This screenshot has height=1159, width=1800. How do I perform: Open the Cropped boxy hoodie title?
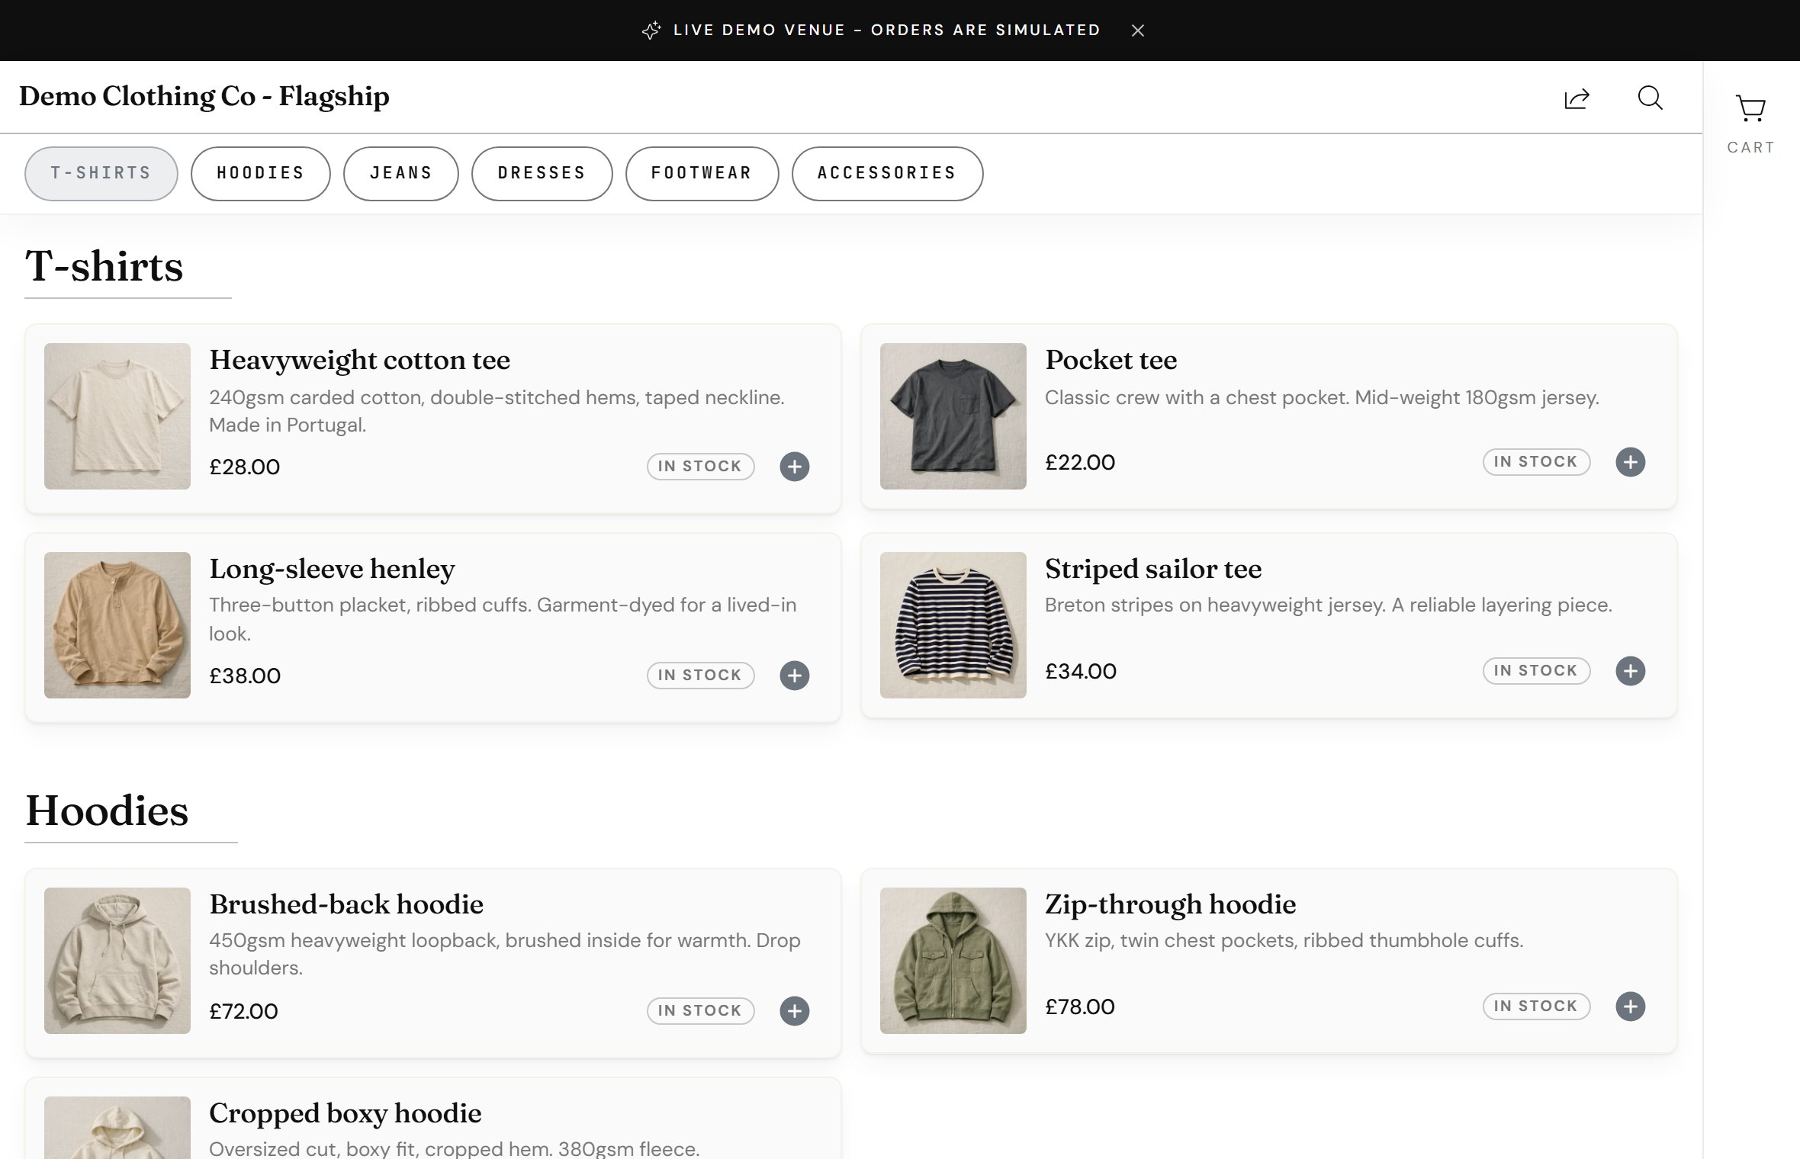(345, 1113)
